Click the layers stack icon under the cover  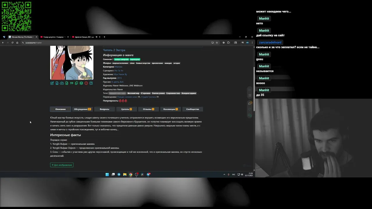81,83
